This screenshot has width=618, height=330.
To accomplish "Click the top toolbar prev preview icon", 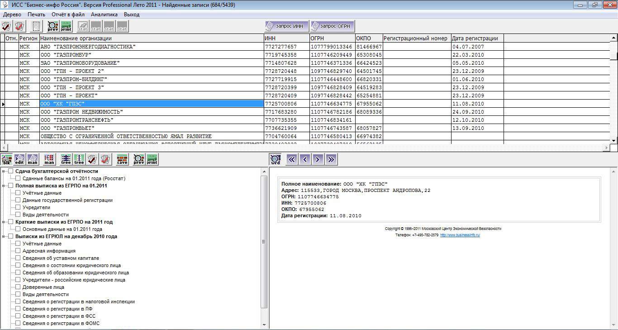I will pyautogui.click(x=53, y=26).
